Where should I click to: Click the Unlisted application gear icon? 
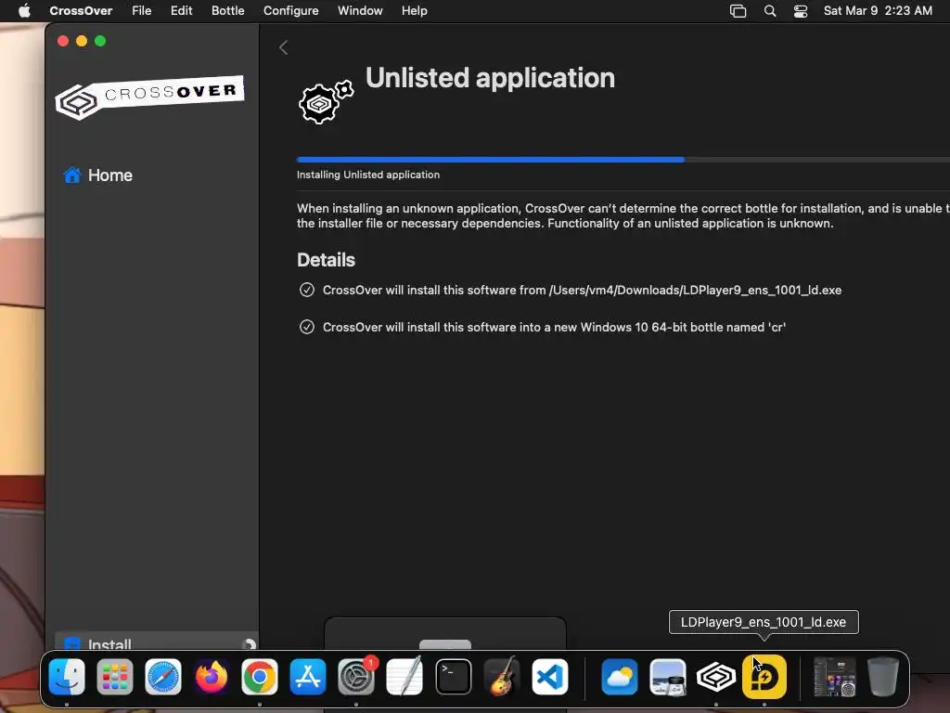(326, 102)
